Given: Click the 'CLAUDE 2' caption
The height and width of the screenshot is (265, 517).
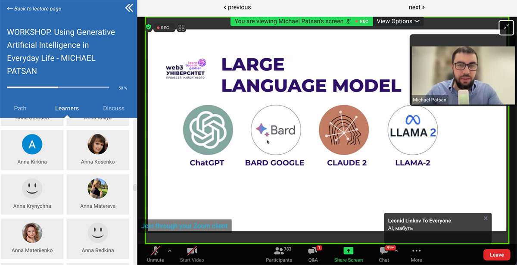Looking at the screenshot, I should (x=347, y=163).
